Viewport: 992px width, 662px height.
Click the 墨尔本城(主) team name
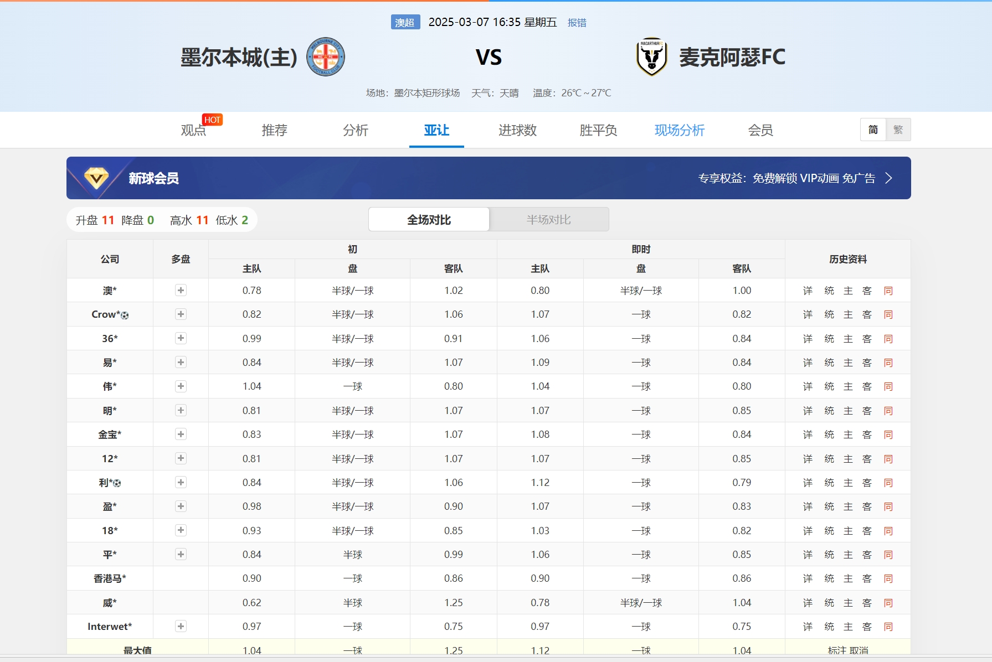239,58
